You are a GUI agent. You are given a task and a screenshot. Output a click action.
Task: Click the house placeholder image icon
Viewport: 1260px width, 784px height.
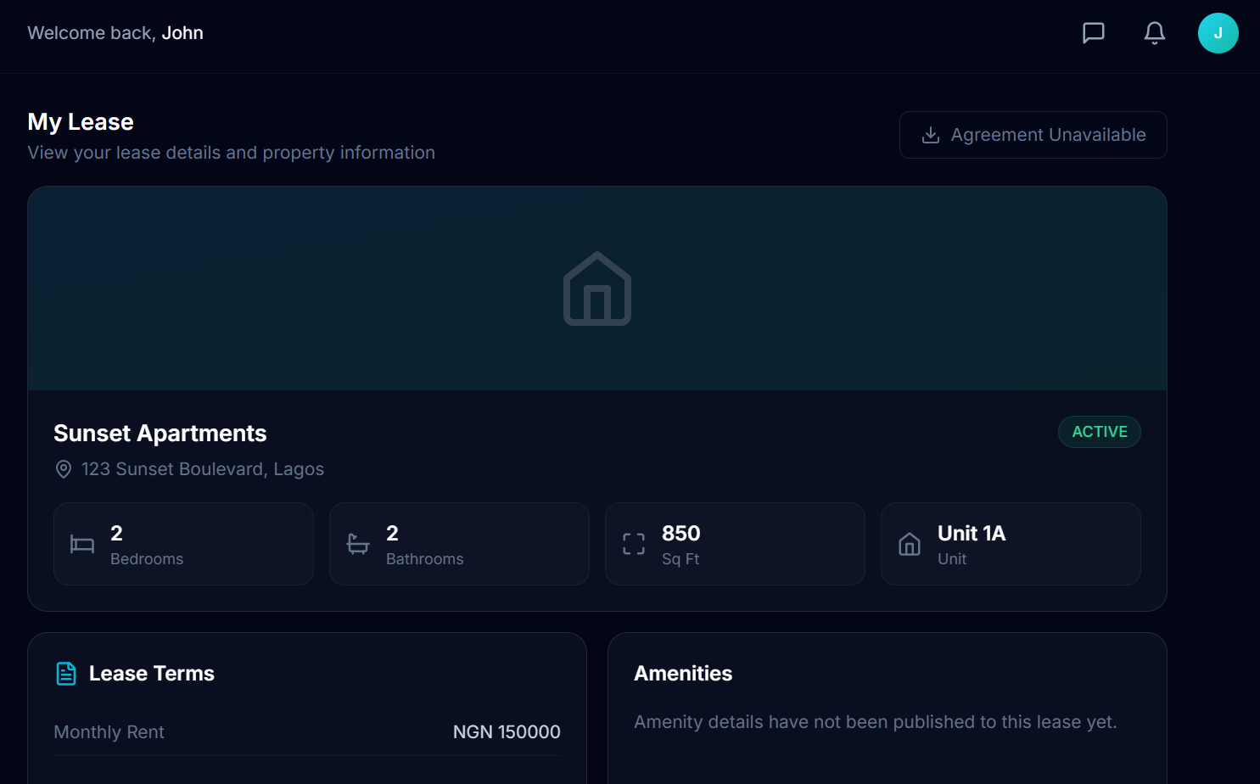[597, 288]
